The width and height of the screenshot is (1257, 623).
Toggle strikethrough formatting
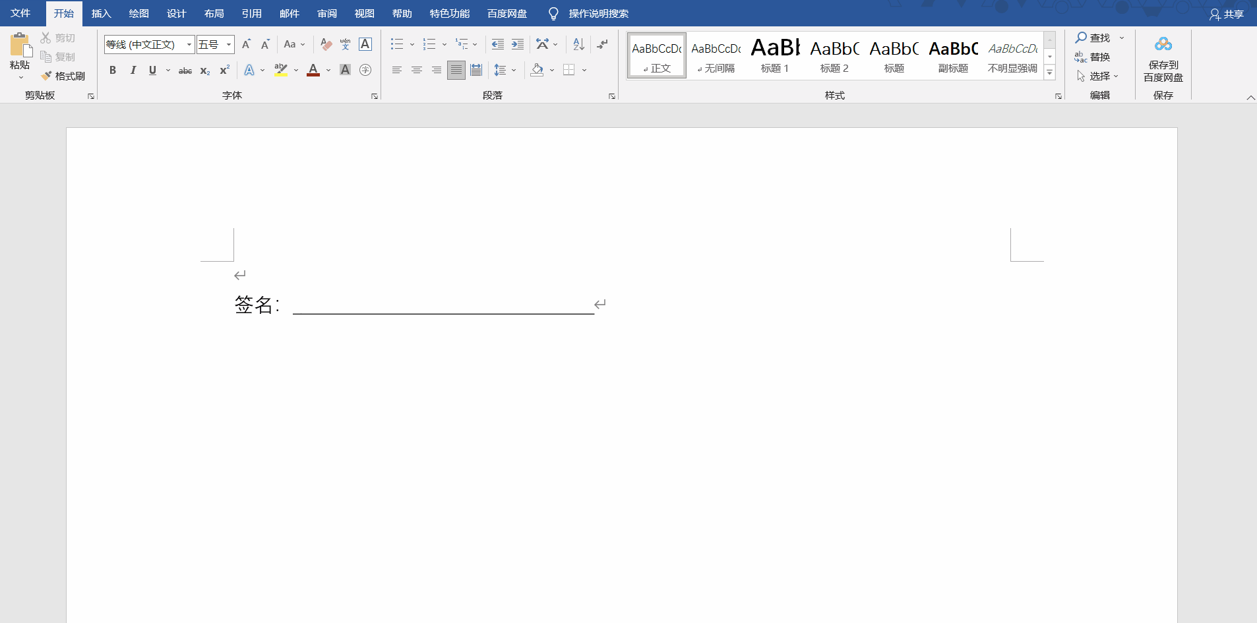[185, 70]
